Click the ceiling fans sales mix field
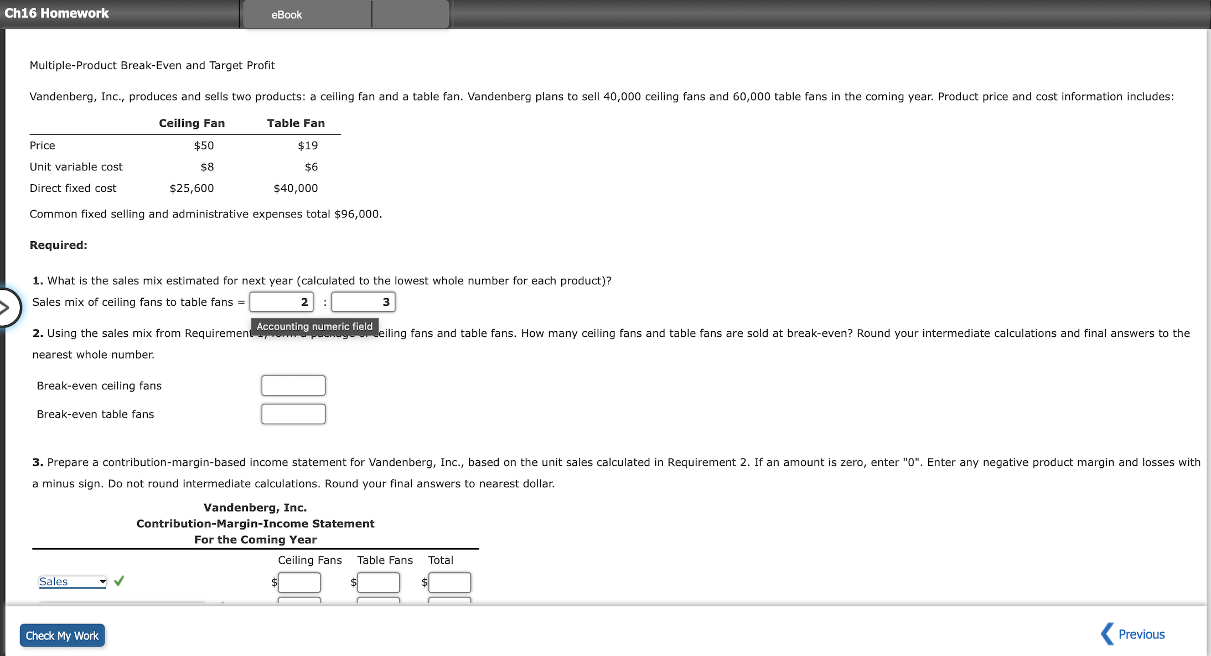 click(281, 302)
